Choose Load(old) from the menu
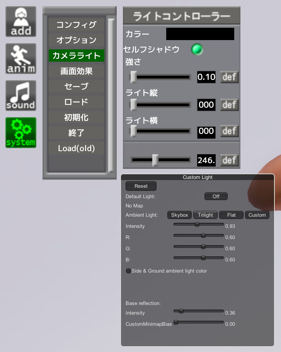281x352 pixels. point(77,148)
